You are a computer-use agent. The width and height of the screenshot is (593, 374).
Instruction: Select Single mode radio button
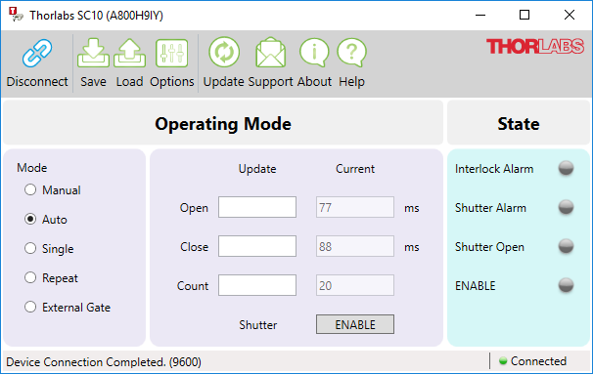pyautogui.click(x=30, y=248)
